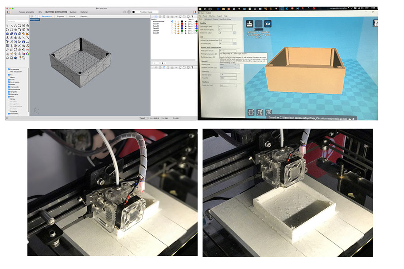Switch to the Plugins tab in Cura
This screenshot has height=269, width=404.
(215, 19)
